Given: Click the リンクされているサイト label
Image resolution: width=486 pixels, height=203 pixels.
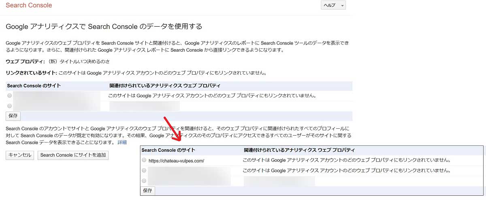Looking at the screenshot, I should click(32, 73).
